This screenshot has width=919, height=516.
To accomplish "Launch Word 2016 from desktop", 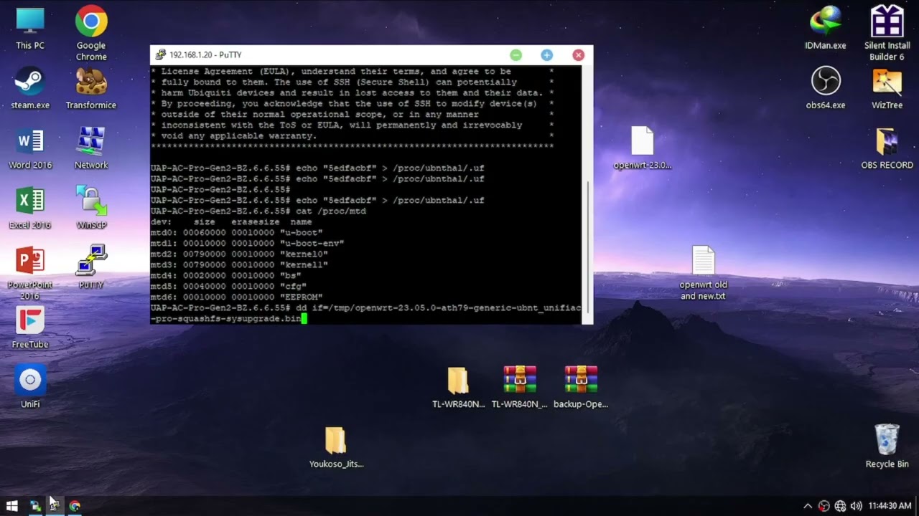I will click(30, 148).
